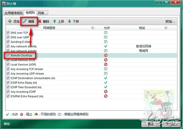Click the block icon for Local Services (UDP)
Image resolution: width=183 pixels, height=129 pixels.
coord(106,64)
